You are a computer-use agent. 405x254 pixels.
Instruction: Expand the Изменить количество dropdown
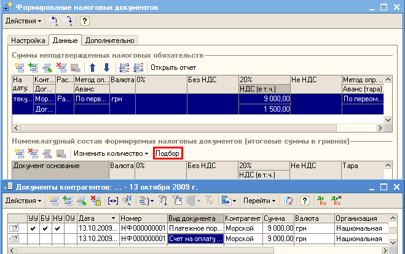[111, 153]
